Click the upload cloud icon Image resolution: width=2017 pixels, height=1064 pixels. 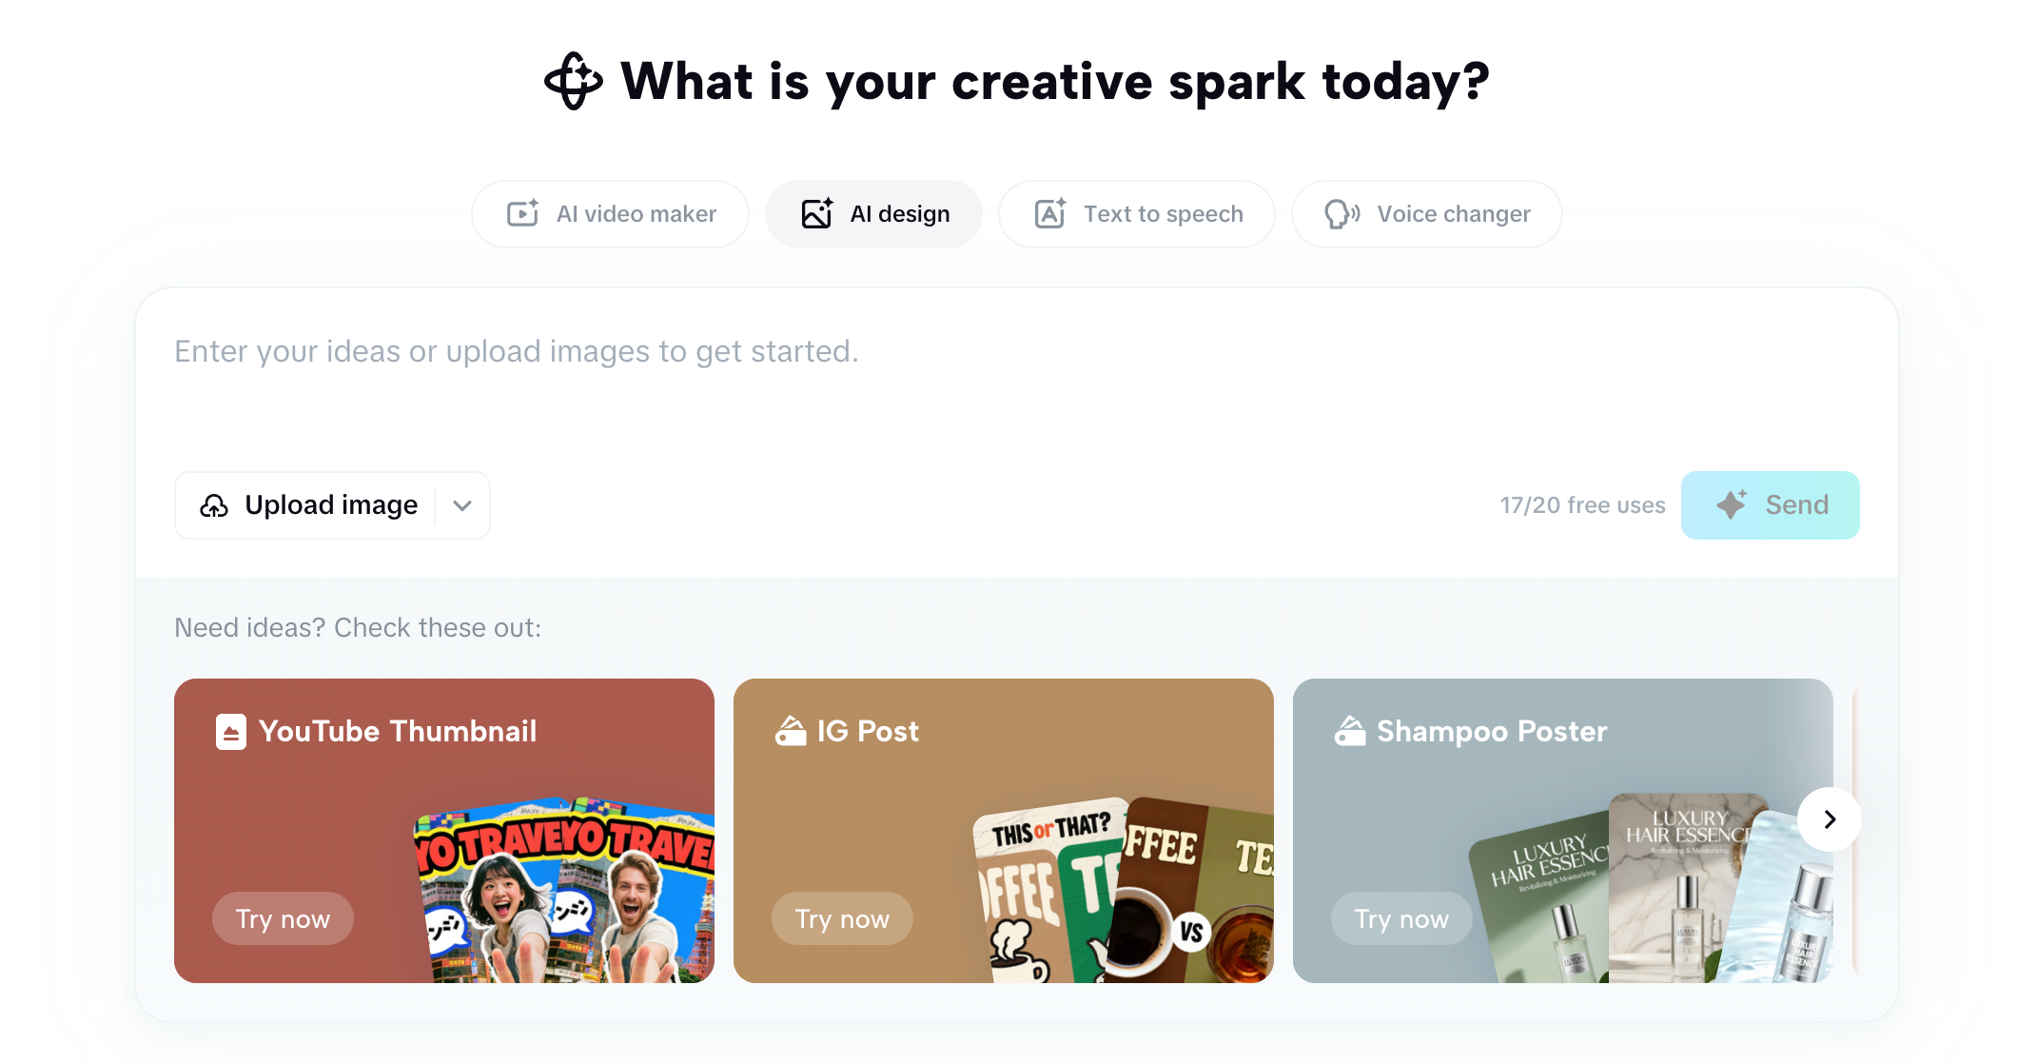214,505
